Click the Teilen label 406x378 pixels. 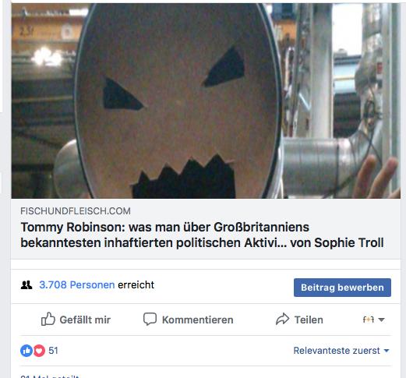(309, 320)
